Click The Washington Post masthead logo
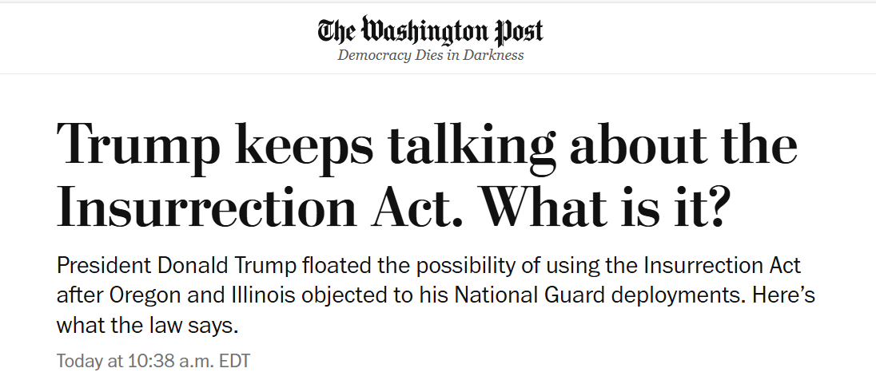This screenshot has width=876, height=384. (431, 31)
